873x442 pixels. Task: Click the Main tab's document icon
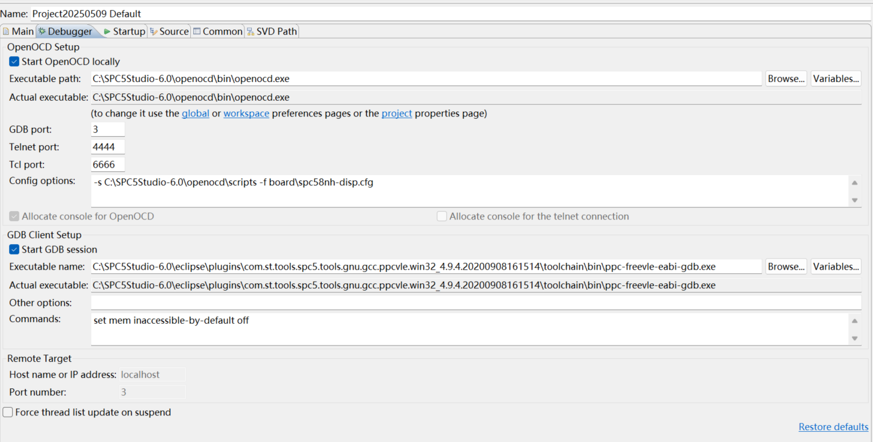click(x=7, y=31)
